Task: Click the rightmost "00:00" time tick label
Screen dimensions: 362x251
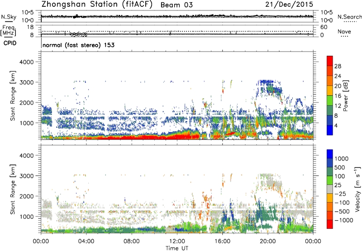Action: pyautogui.click(x=313, y=241)
